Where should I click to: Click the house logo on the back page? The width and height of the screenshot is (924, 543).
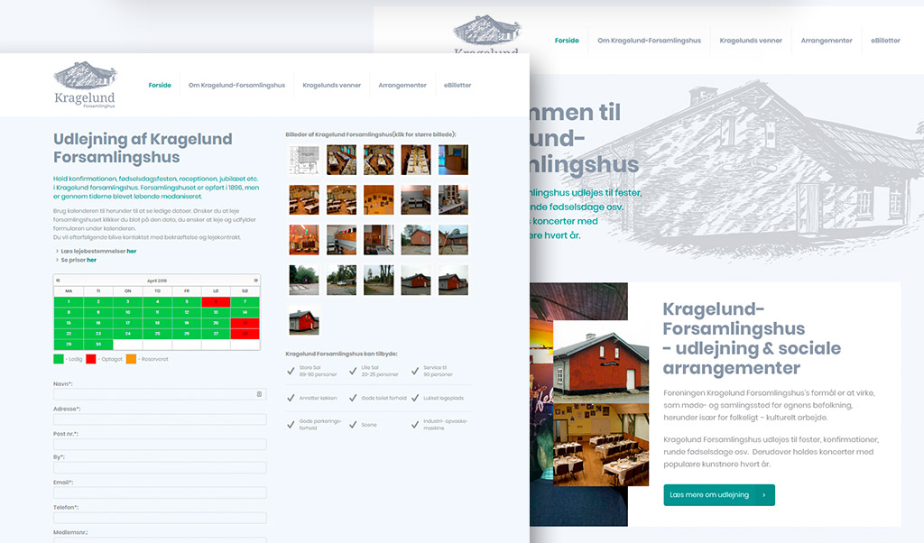[x=486, y=32]
